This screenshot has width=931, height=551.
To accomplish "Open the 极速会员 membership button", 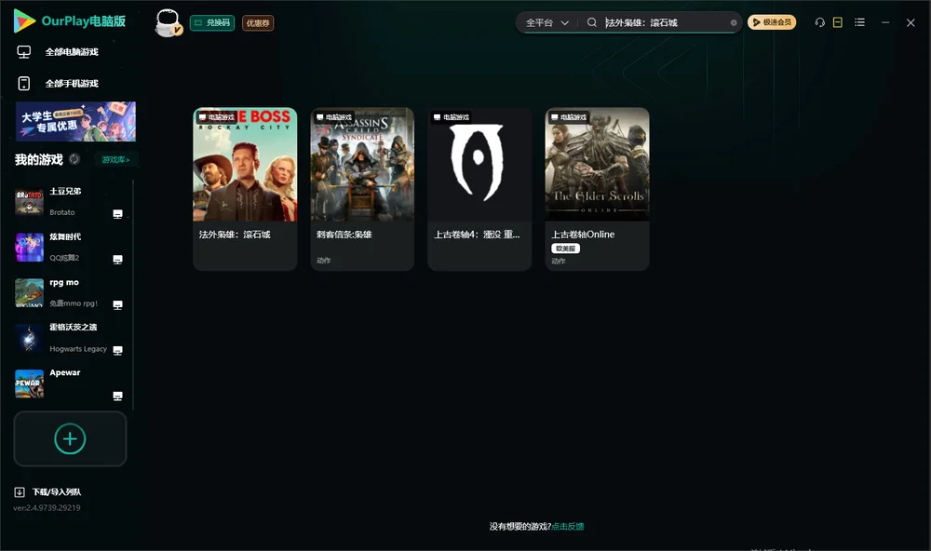I will (x=771, y=22).
